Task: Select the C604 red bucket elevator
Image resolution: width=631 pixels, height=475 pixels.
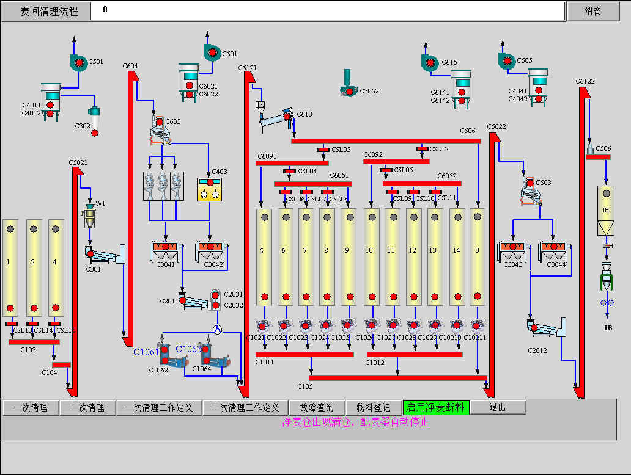Action: 130,208
